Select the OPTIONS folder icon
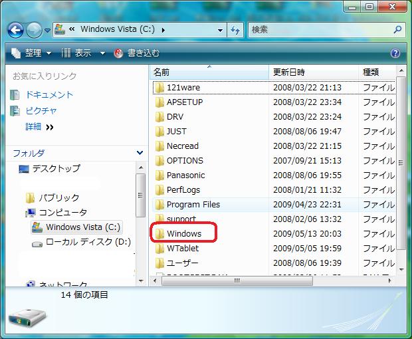Viewport: 412px width, 339px height. 159,161
